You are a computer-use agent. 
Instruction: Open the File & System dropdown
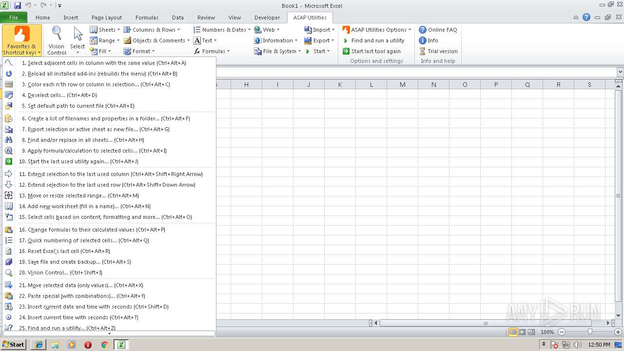coord(278,51)
